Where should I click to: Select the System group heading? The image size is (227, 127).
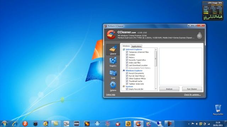(x=129, y=86)
